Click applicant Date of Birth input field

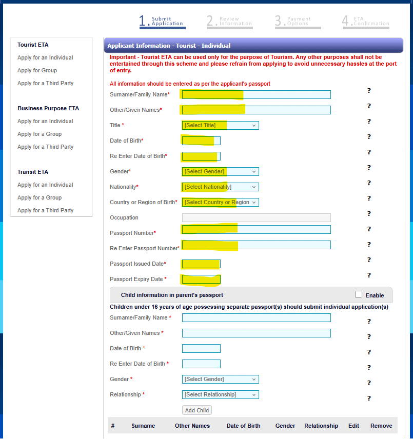[x=201, y=141]
